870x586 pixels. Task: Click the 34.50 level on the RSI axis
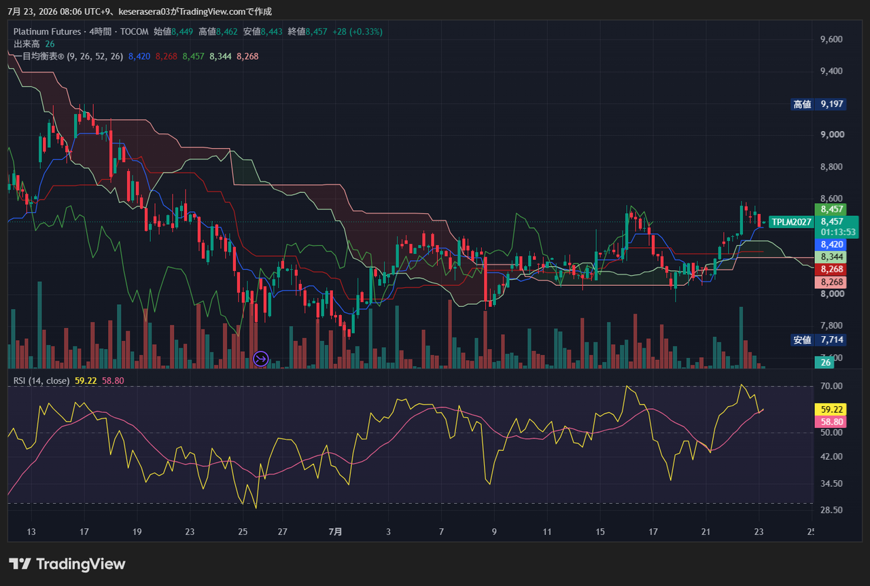point(832,483)
